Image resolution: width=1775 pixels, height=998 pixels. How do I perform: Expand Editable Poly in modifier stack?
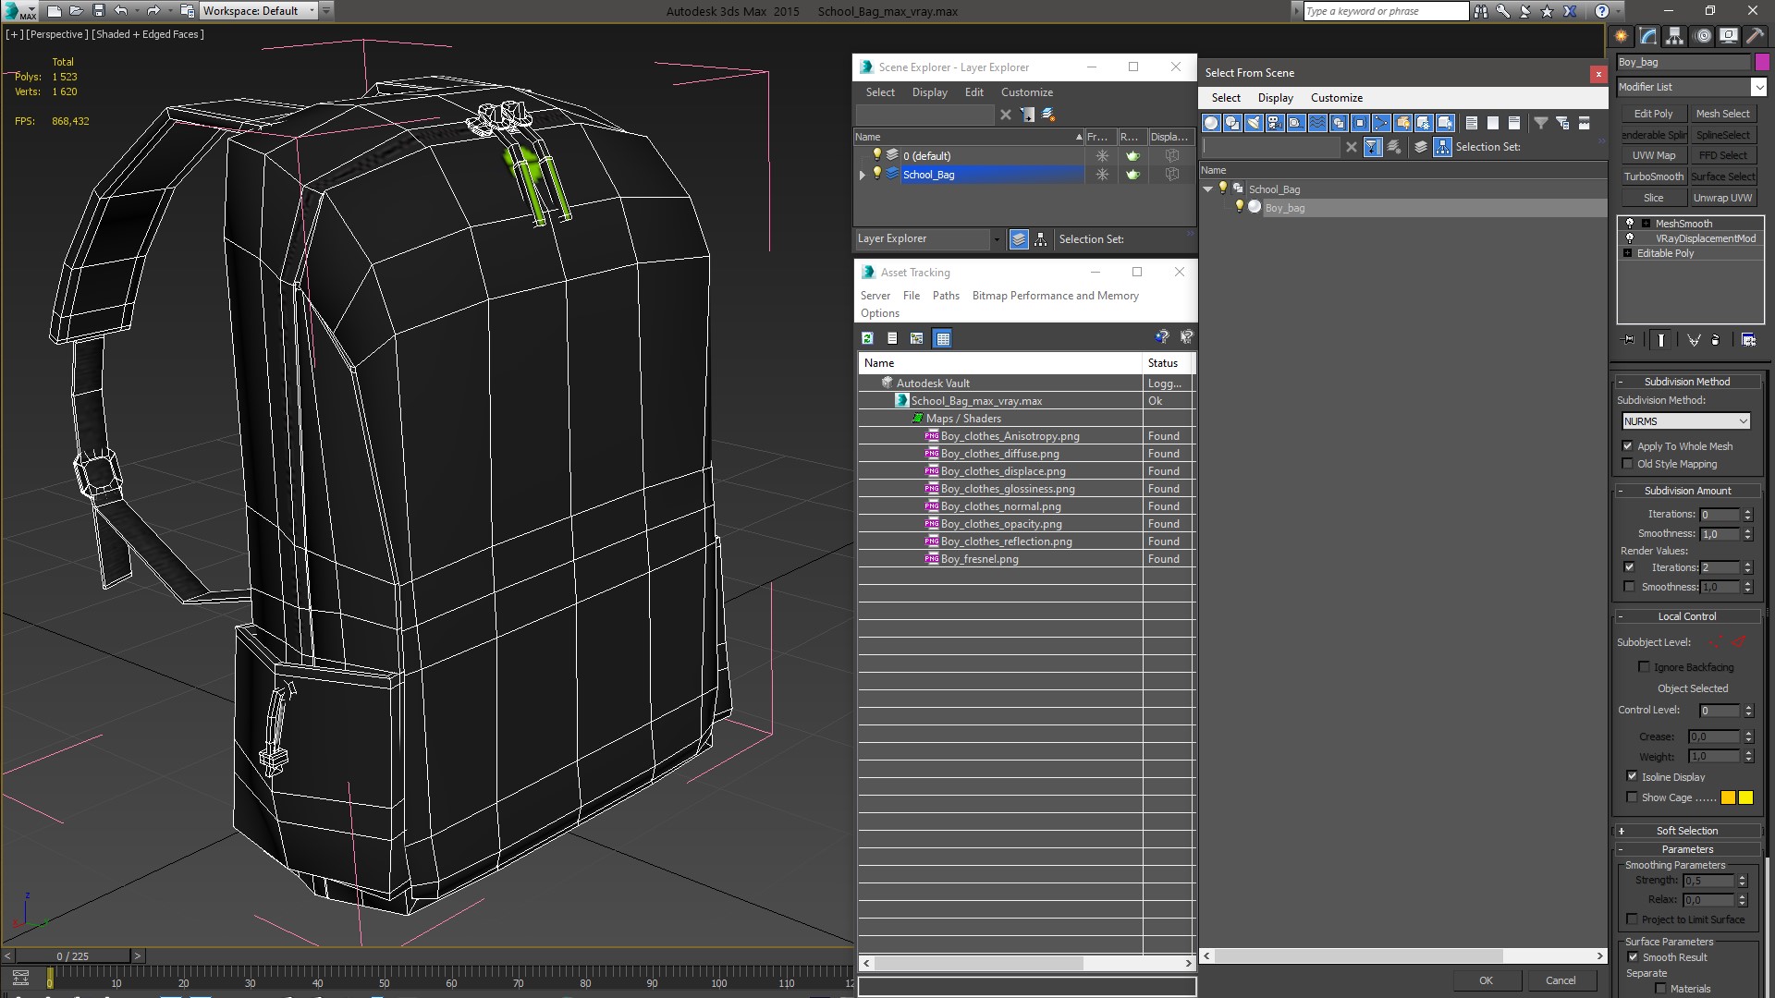pyautogui.click(x=1628, y=253)
